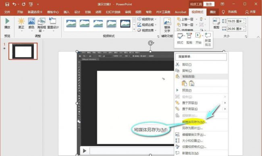The image size is (262, 156).
Task: Switch to the Insert (插入) ribbon tab
Action: point(67,12)
